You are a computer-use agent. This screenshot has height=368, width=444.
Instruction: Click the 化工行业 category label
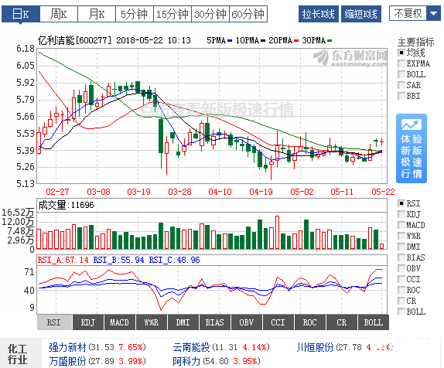(x=18, y=354)
